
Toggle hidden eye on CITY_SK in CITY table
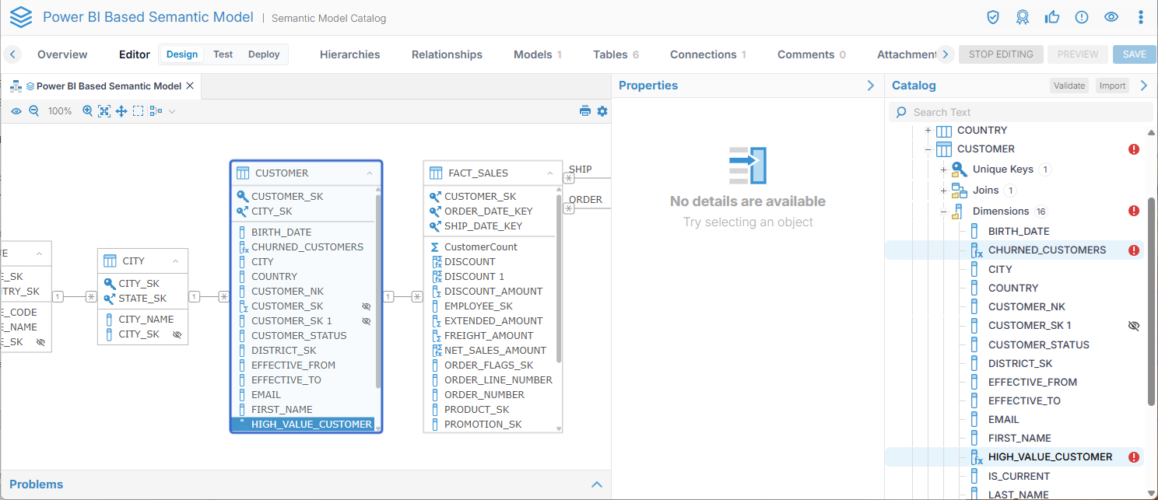pyautogui.click(x=177, y=334)
